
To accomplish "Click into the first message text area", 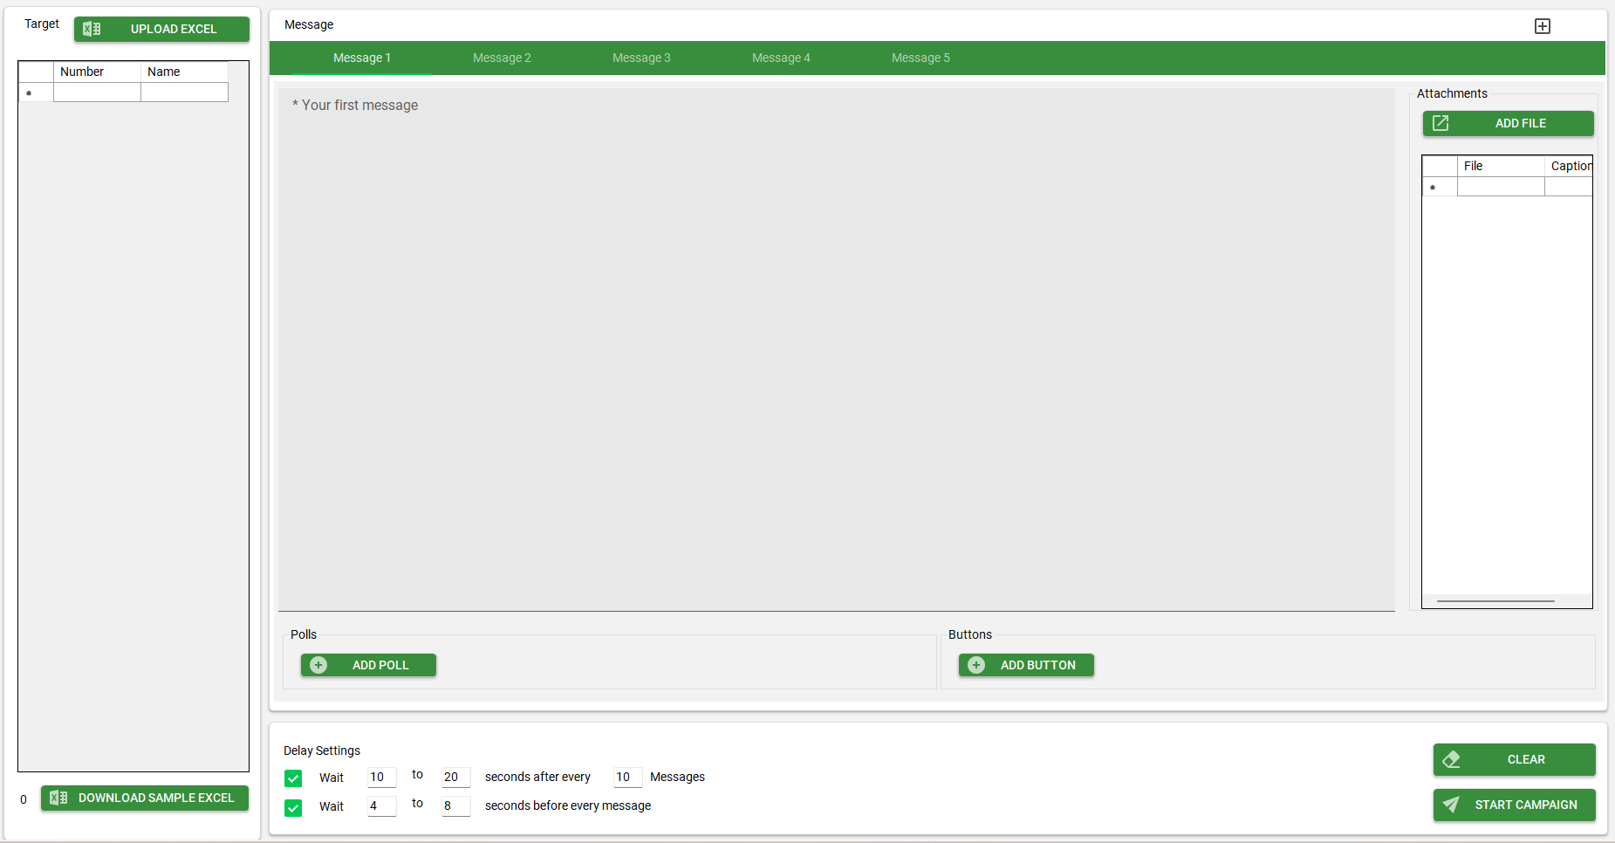I will tap(836, 349).
